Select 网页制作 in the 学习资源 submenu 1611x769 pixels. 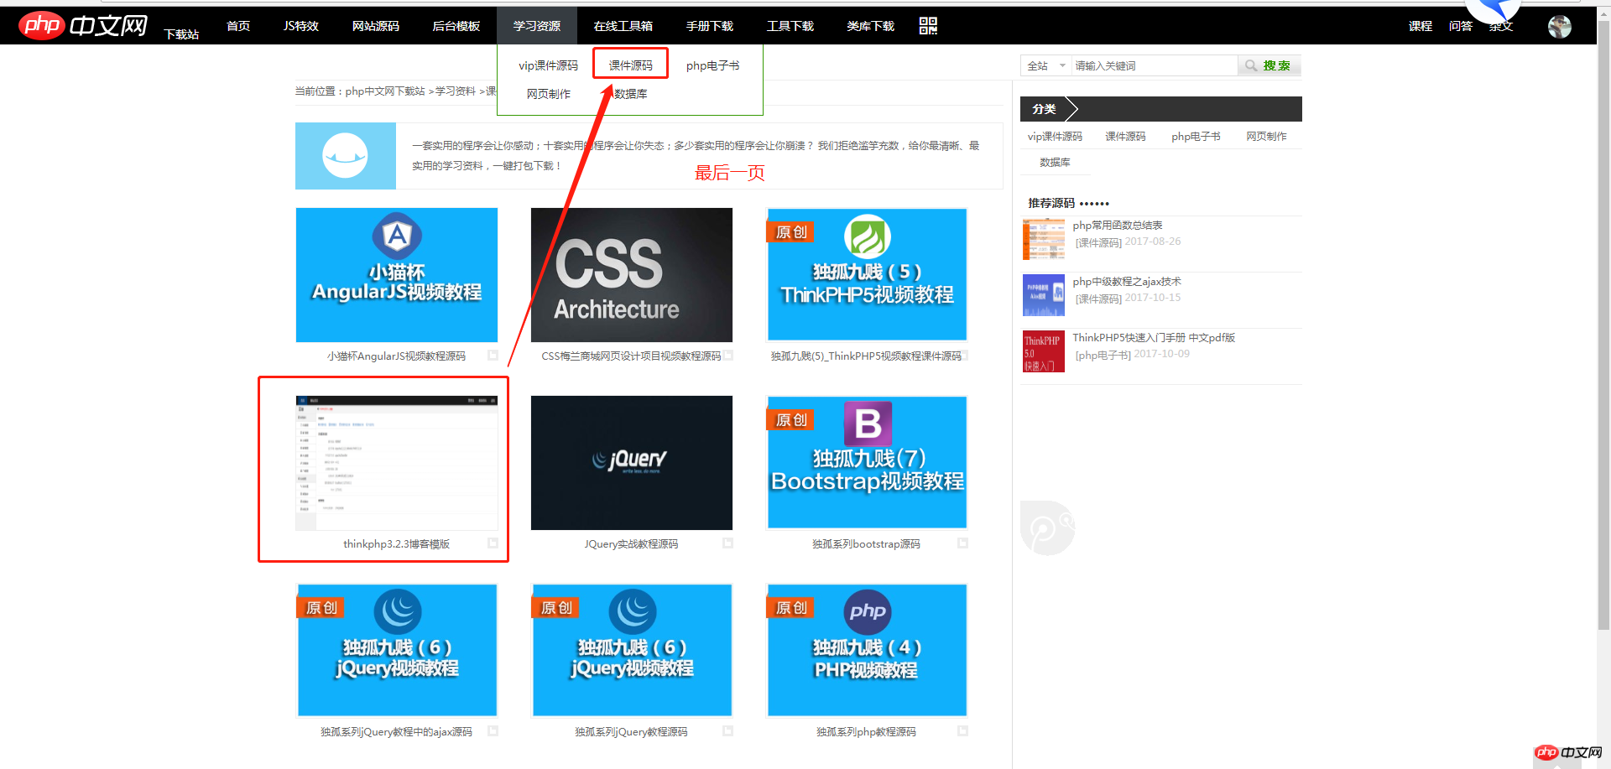549,94
